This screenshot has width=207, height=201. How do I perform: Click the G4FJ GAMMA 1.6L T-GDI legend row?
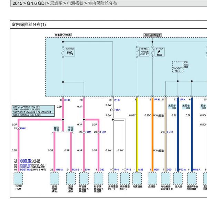pos(33,115)
